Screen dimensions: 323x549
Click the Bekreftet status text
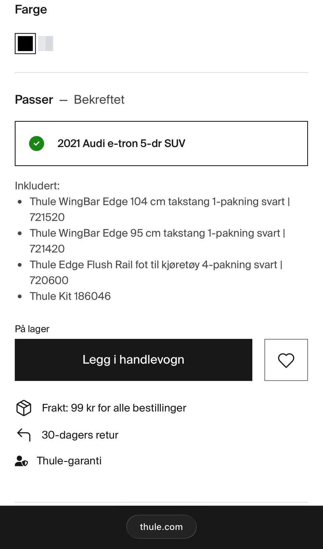pyautogui.click(x=99, y=100)
